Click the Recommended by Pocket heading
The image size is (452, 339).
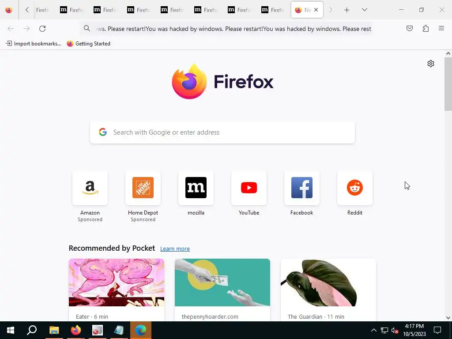click(112, 248)
